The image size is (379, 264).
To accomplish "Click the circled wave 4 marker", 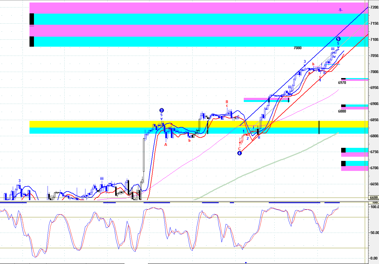I will pos(239,153).
